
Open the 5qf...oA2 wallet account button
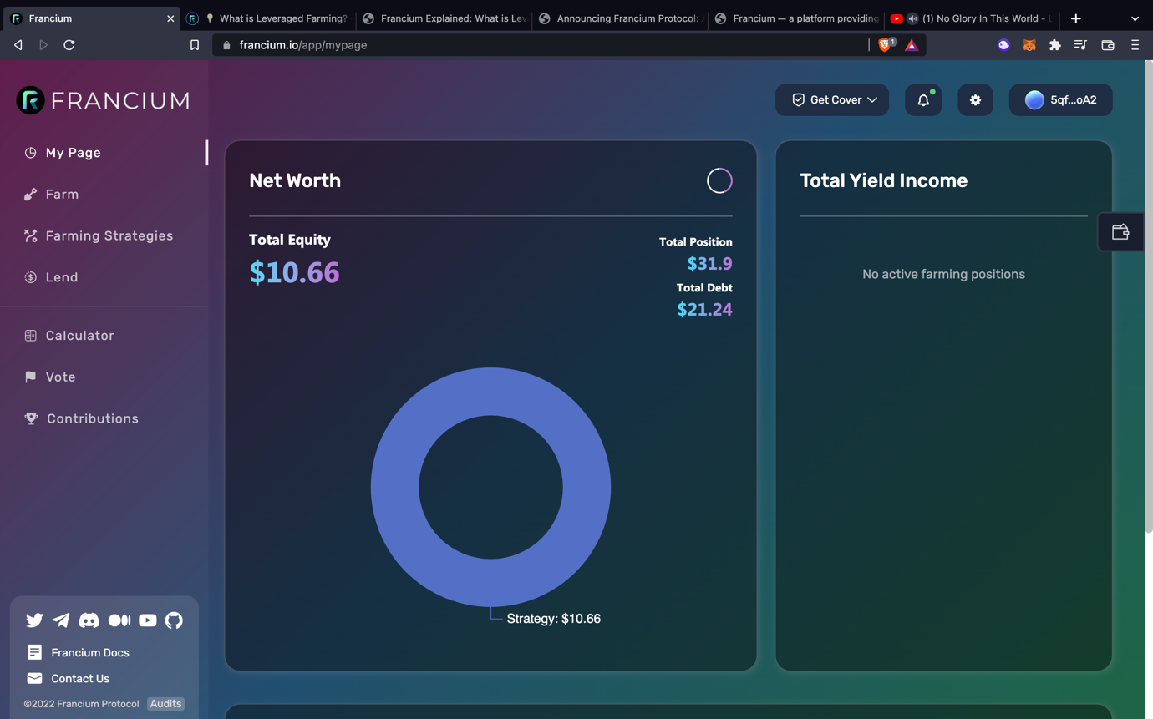[1061, 100]
